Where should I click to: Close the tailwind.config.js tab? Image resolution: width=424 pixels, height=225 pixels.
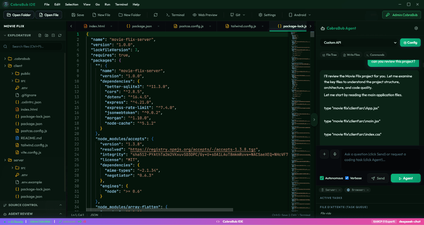263,26
